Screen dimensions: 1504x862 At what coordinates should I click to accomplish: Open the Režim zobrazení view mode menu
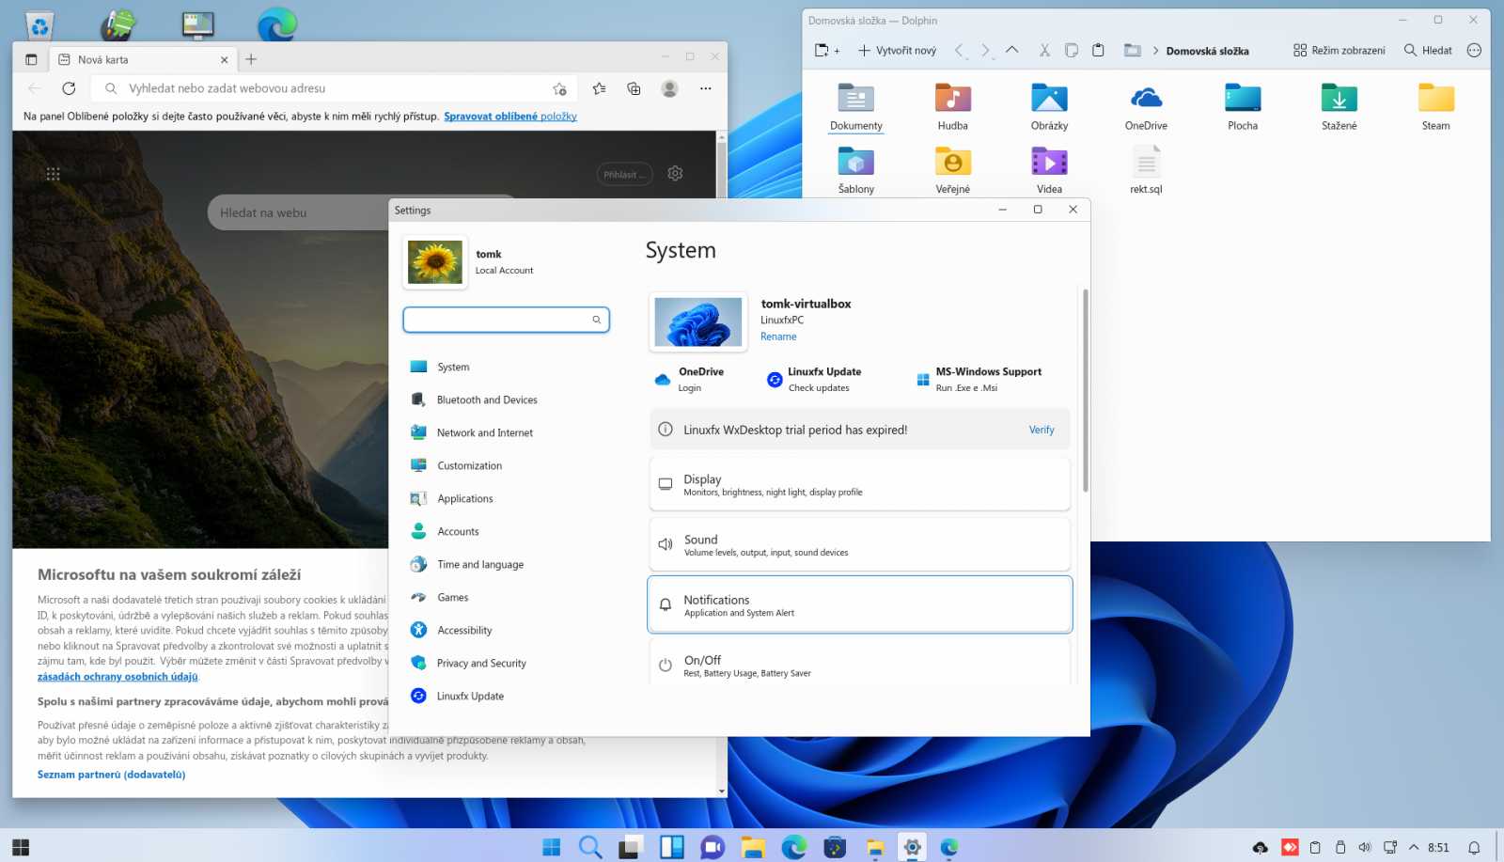(1339, 51)
